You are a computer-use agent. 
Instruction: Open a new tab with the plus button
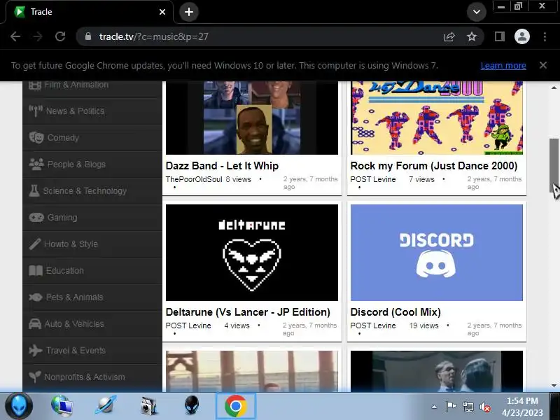[189, 12]
